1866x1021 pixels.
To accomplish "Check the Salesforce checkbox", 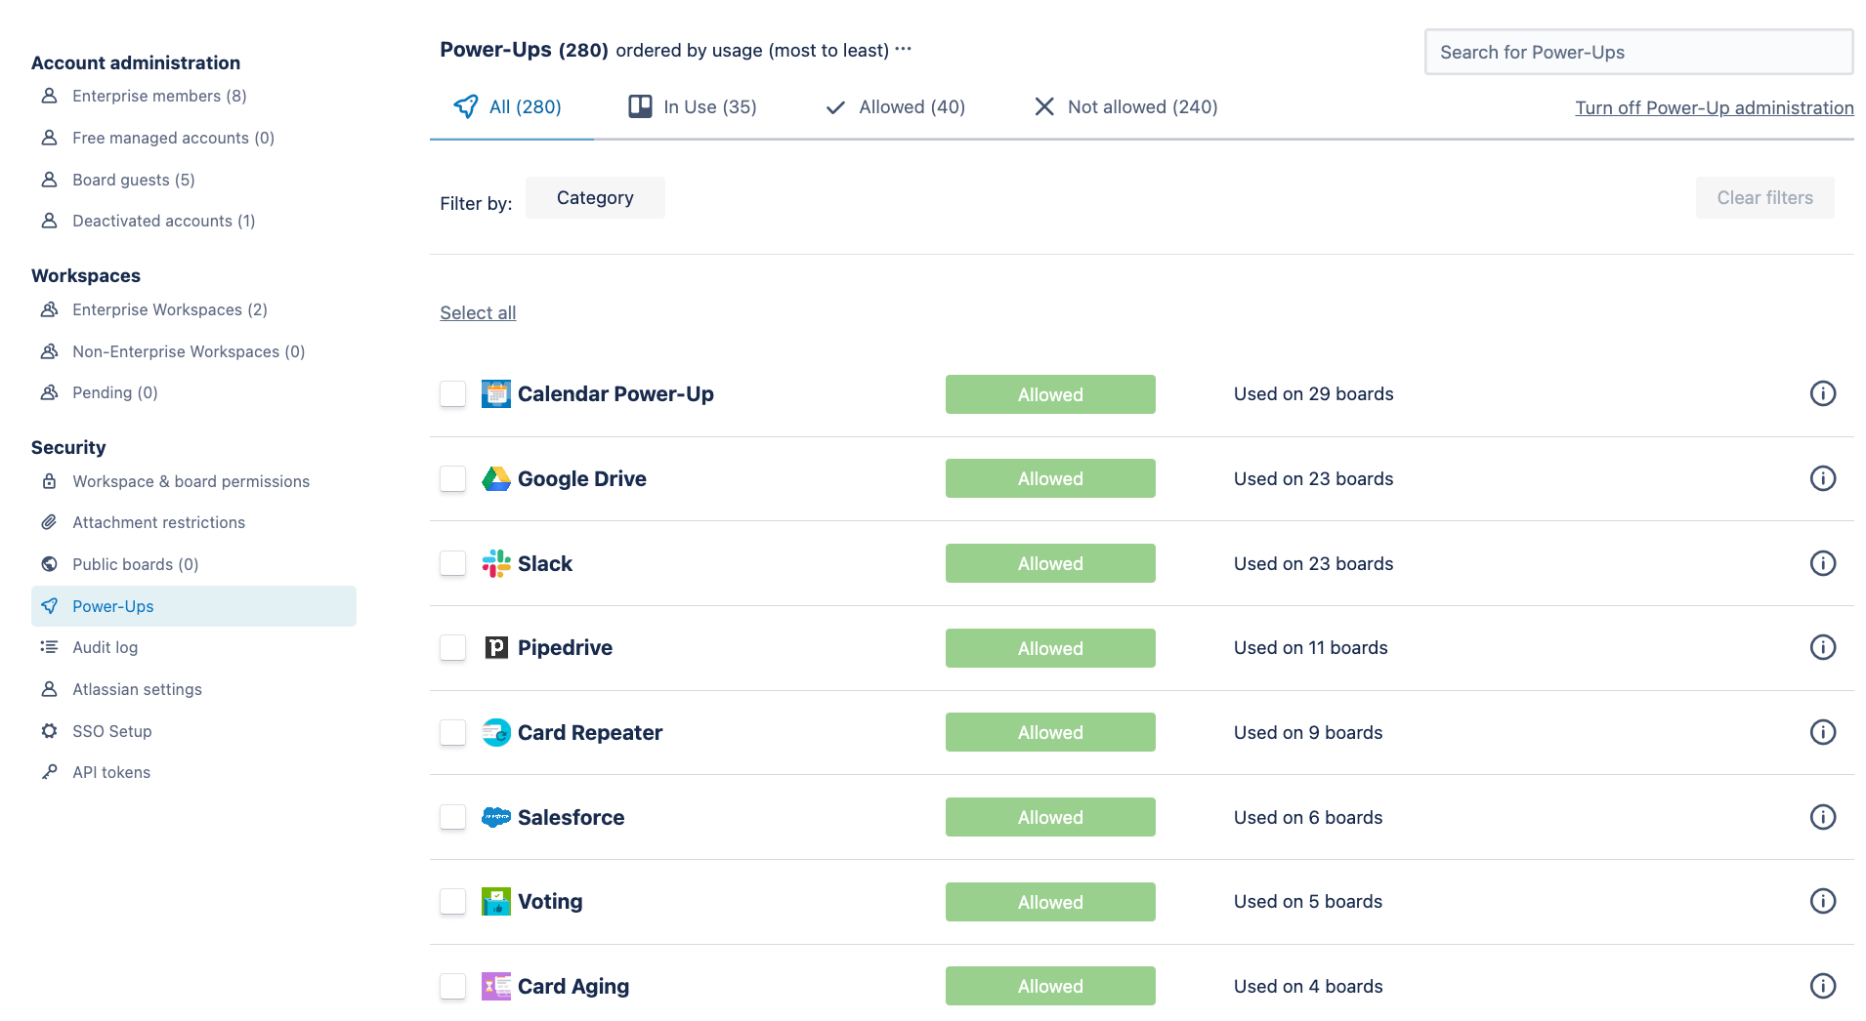I will (x=452, y=817).
